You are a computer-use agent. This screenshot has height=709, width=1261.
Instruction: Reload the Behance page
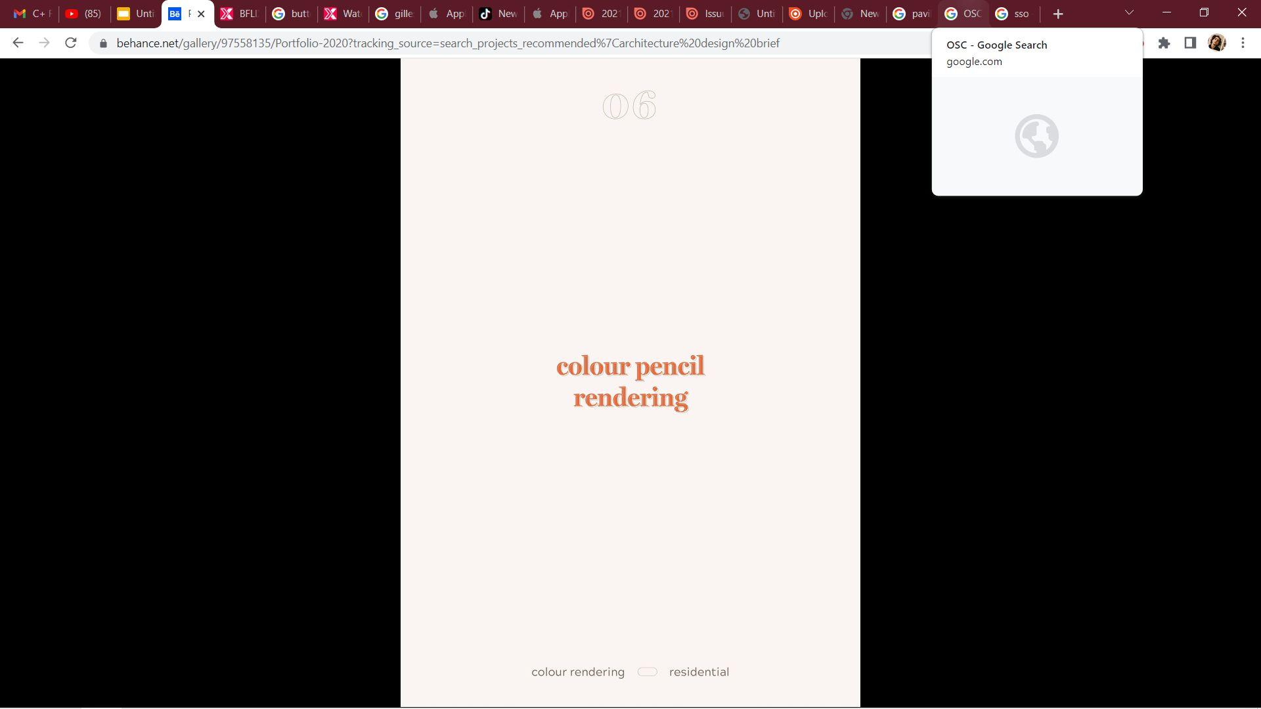[x=71, y=43]
